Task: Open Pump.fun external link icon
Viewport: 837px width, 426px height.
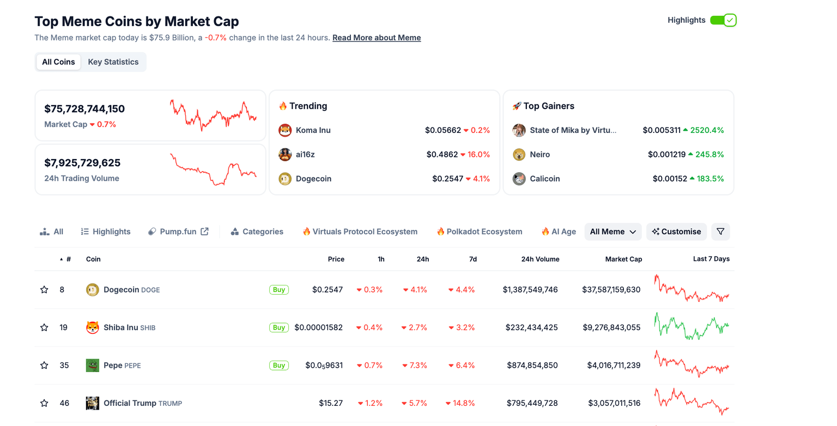Action: coord(204,232)
